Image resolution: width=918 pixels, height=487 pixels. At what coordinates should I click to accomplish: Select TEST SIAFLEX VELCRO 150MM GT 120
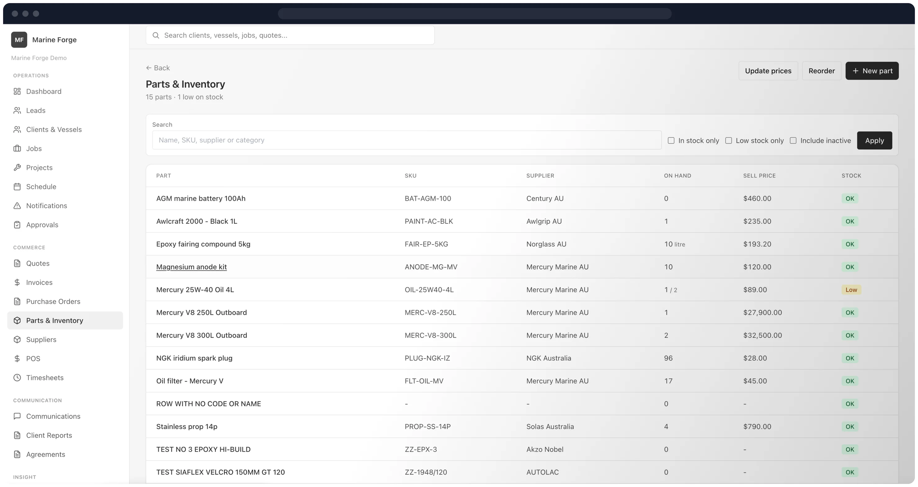click(x=220, y=472)
